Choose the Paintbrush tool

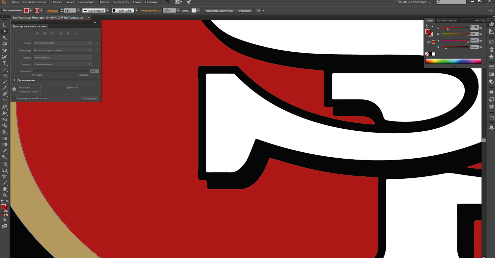[x=5, y=82]
